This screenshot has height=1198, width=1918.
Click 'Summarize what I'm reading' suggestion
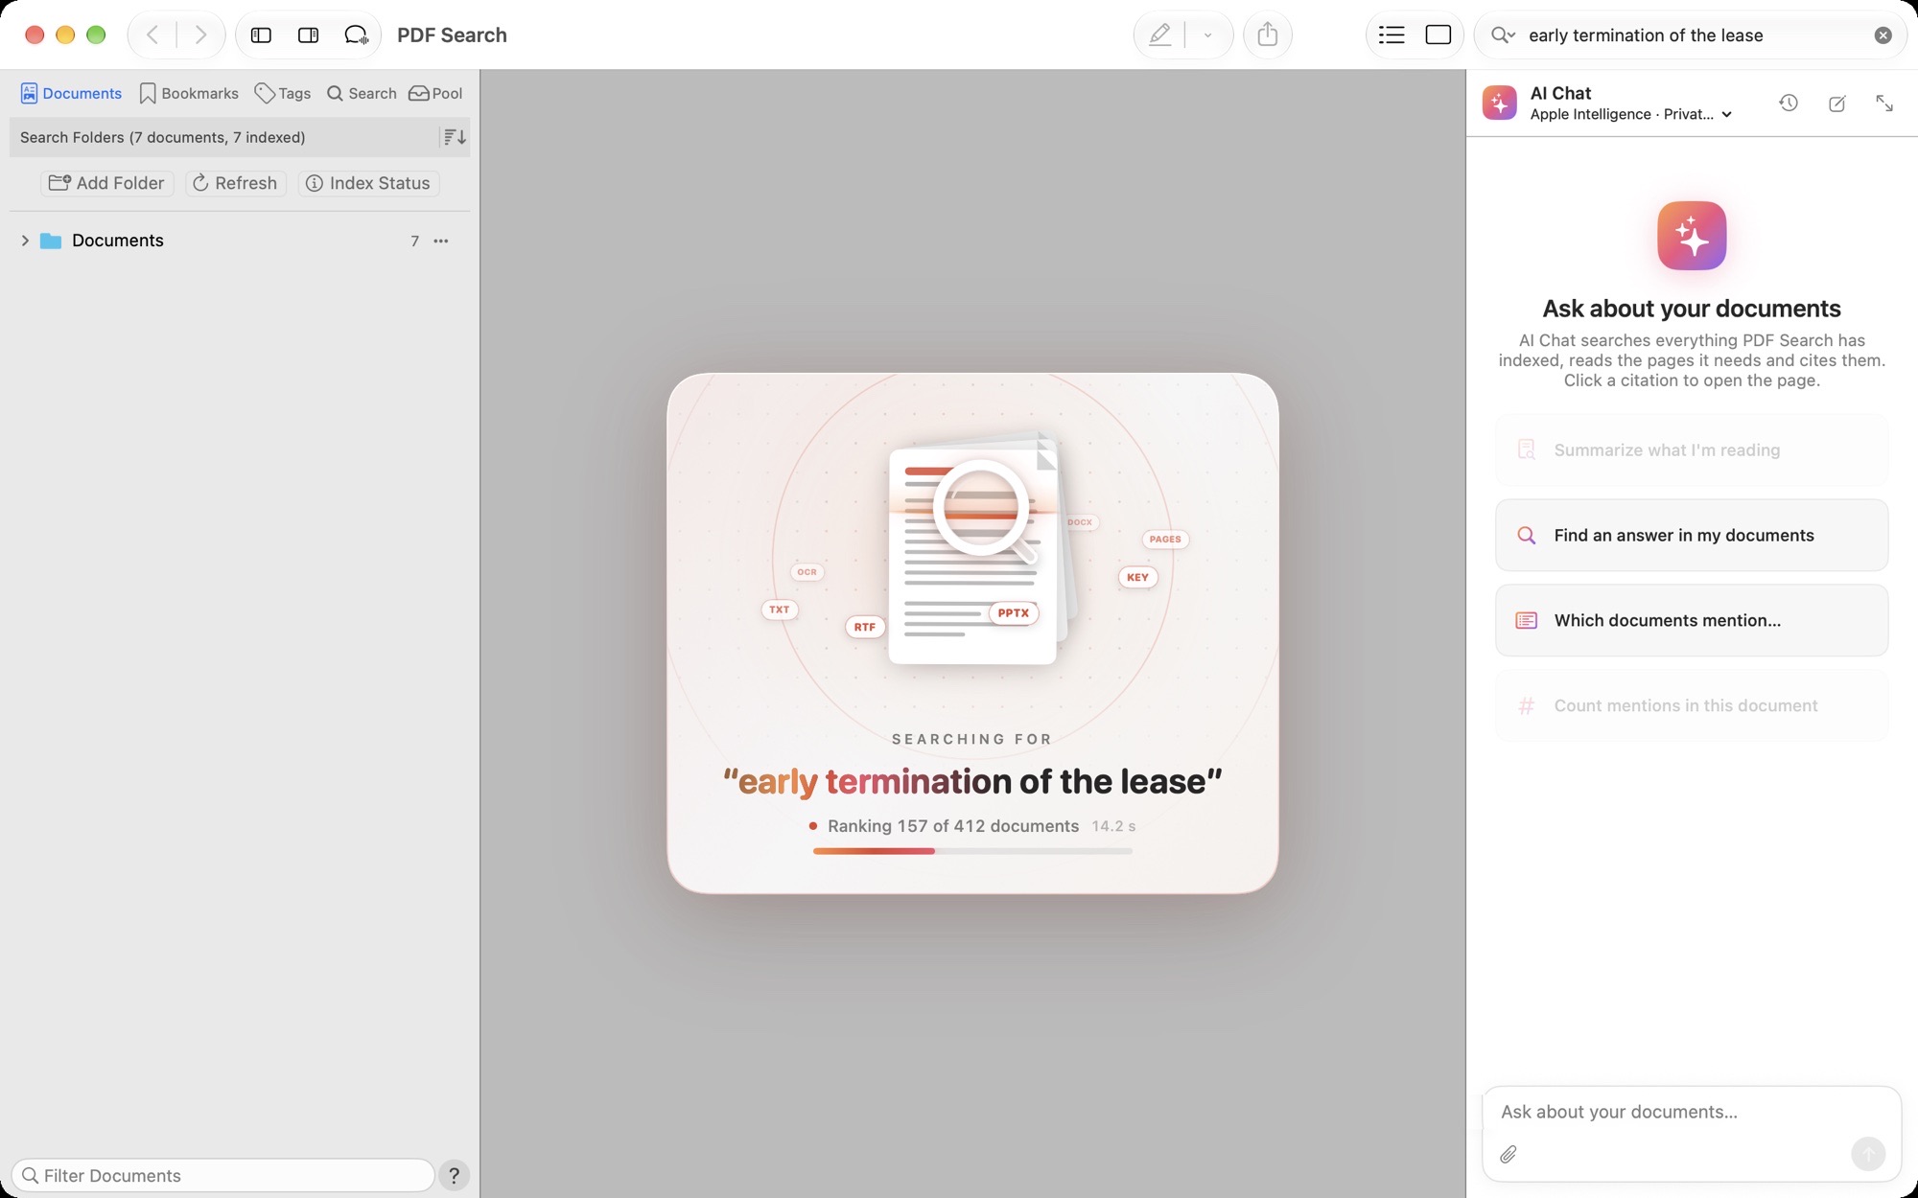pos(1692,449)
